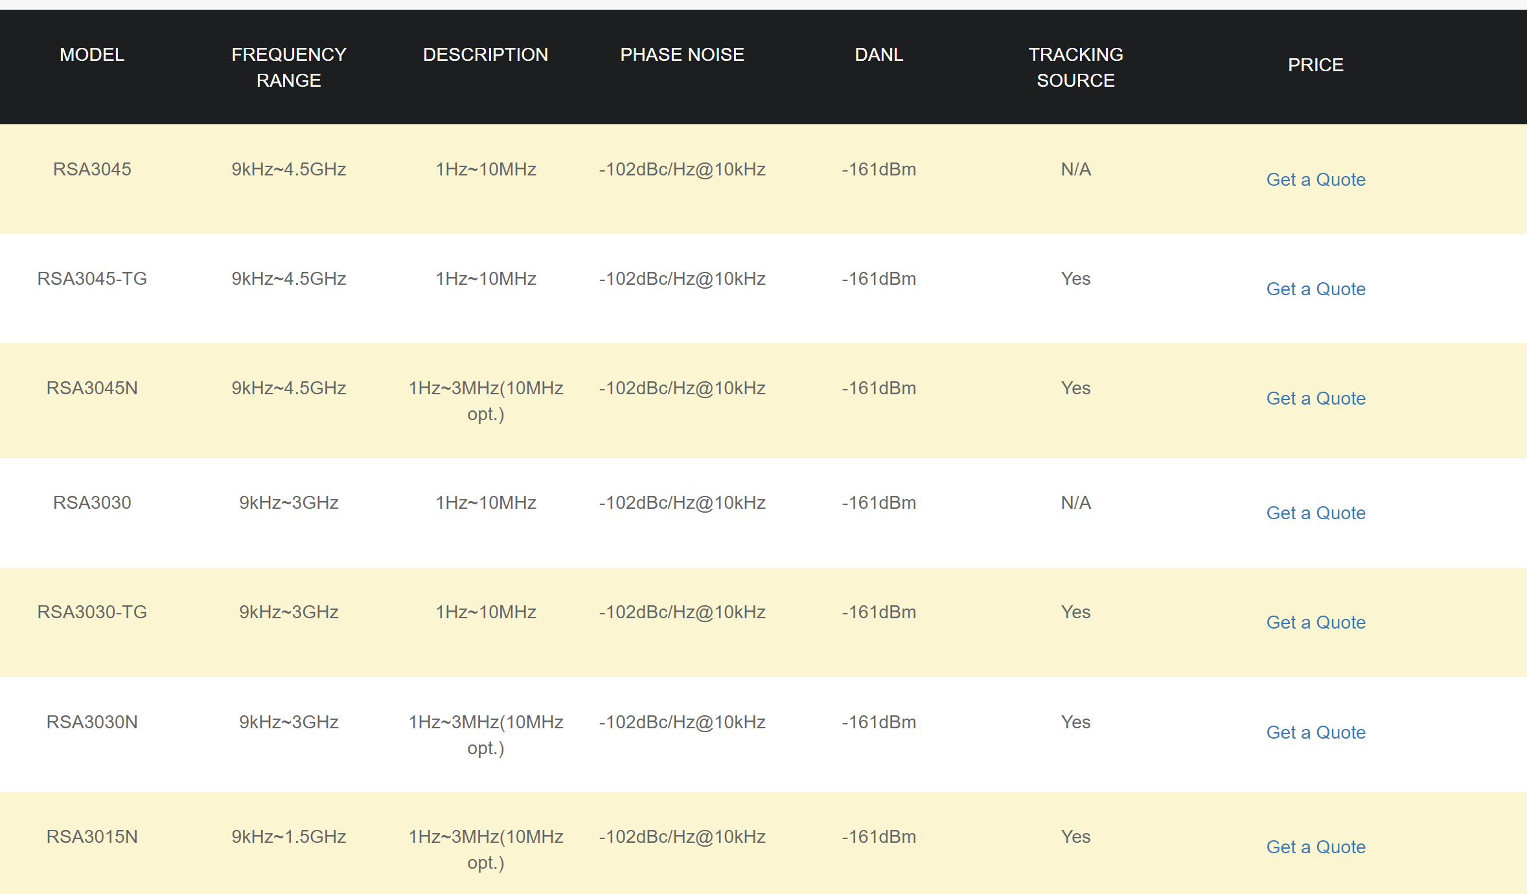This screenshot has width=1527, height=894.
Task: Click N/A tracking source for RSA3045
Action: (x=1076, y=169)
